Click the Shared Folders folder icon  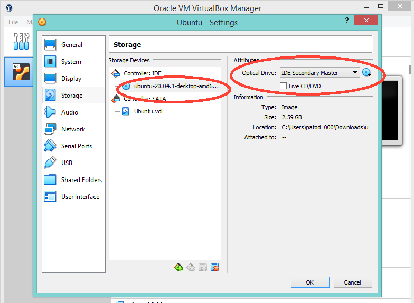(50, 179)
